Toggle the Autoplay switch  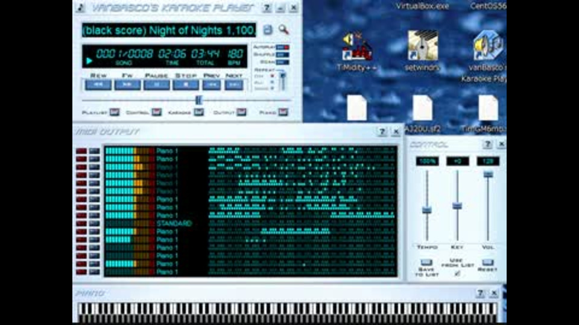click(282, 47)
